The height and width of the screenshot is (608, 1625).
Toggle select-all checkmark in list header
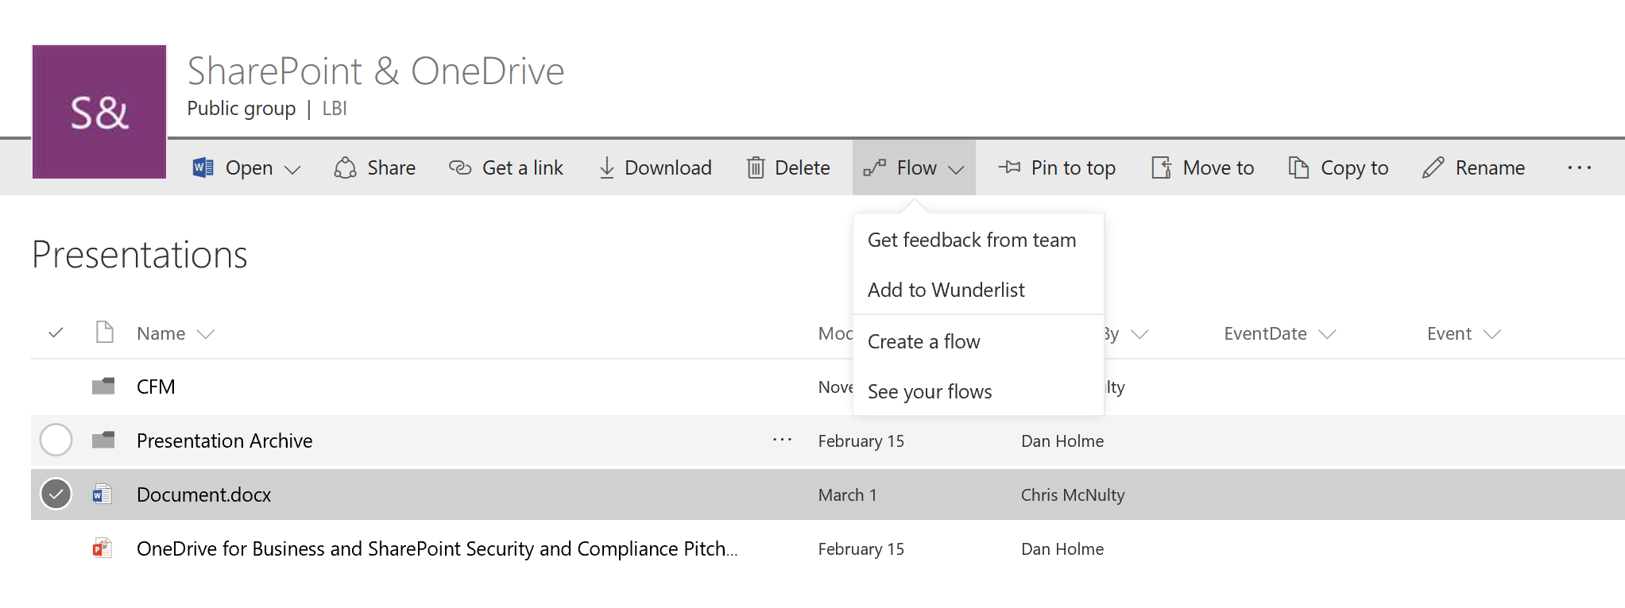[56, 333]
